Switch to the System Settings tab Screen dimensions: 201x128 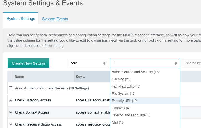pos(21,19)
